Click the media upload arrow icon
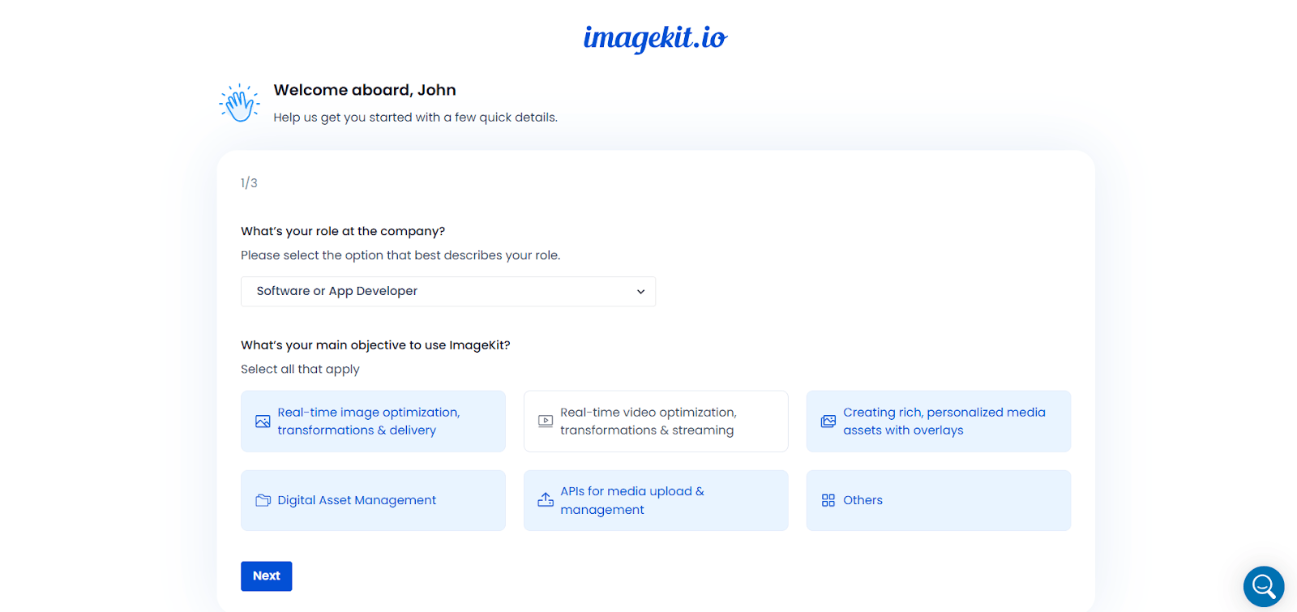 click(x=546, y=500)
